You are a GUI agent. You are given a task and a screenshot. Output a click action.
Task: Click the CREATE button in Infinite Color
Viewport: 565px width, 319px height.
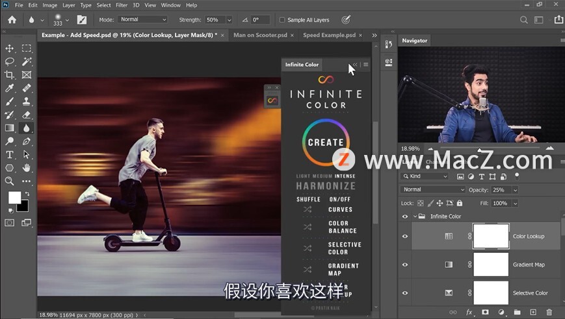tap(326, 142)
